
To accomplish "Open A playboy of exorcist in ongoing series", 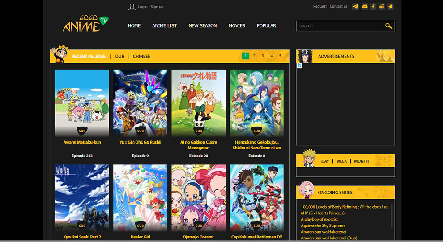I will click(319, 219).
